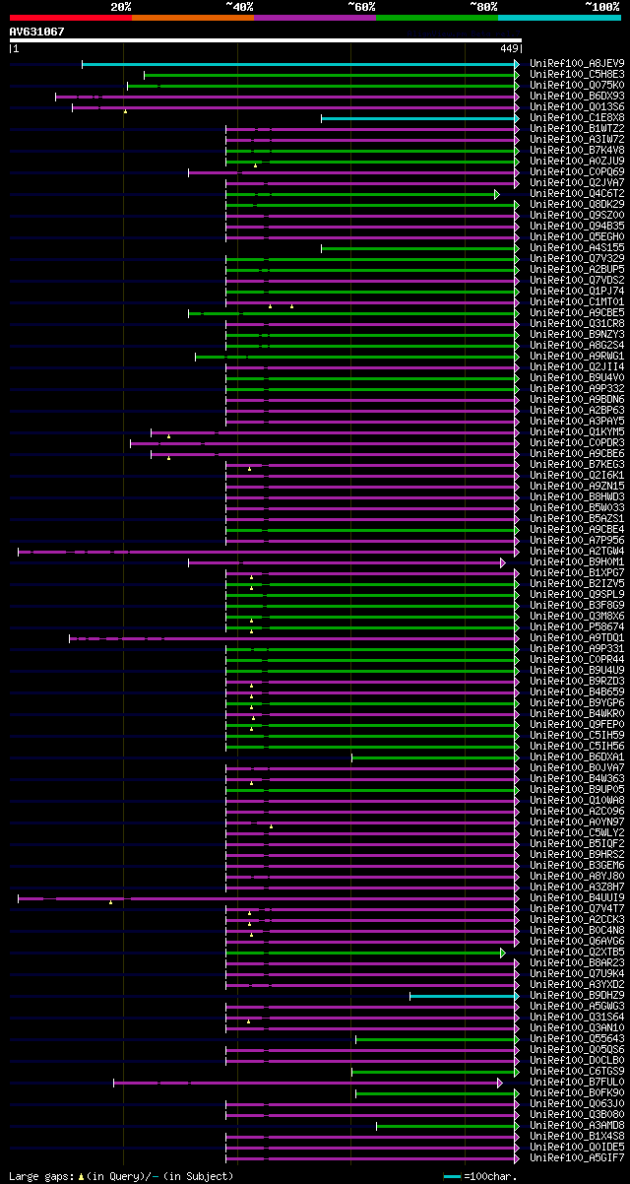Screen dimensions: 630x1184
Task: Select the UniRef100_B6DXA1 label
Action: click(x=577, y=757)
